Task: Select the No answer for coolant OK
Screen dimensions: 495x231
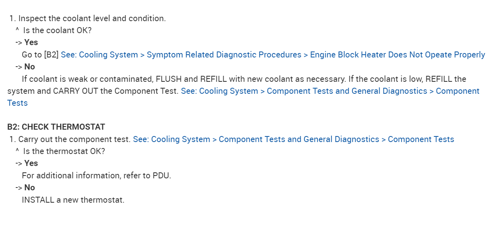Action: [x=30, y=67]
